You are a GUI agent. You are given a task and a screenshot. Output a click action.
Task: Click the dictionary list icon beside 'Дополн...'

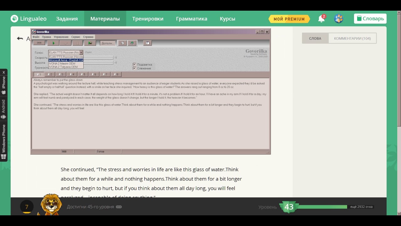[122, 43]
